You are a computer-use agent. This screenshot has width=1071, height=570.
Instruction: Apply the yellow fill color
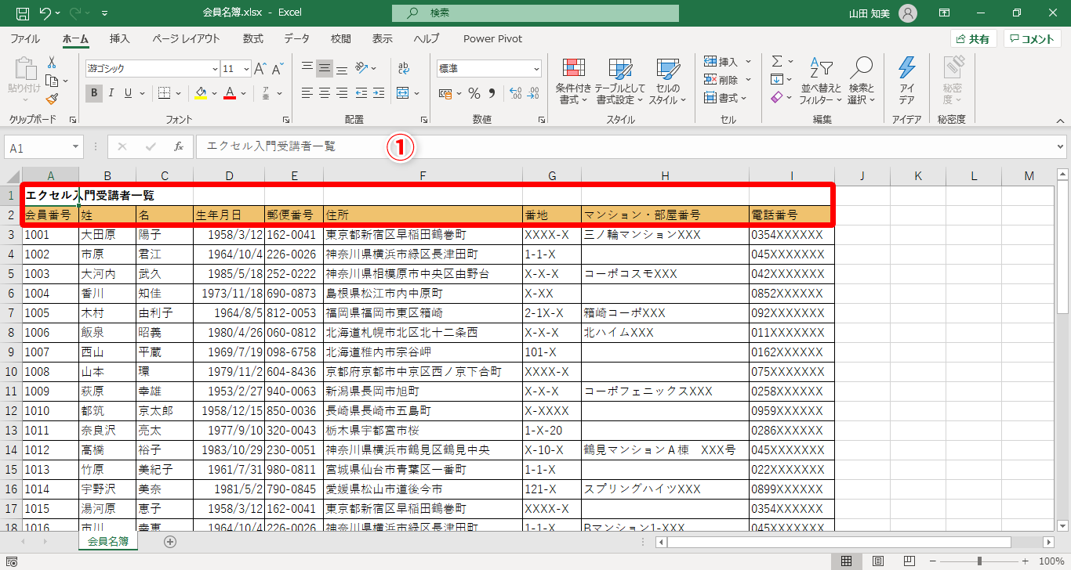click(x=201, y=93)
